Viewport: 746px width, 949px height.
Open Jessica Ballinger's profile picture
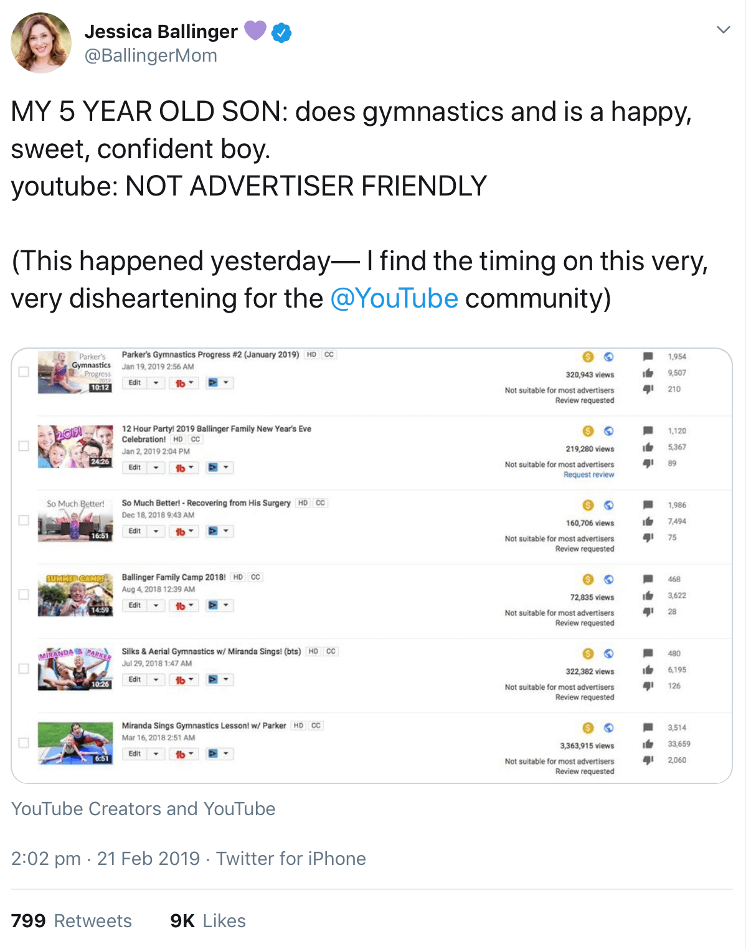pyautogui.click(x=41, y=43)
